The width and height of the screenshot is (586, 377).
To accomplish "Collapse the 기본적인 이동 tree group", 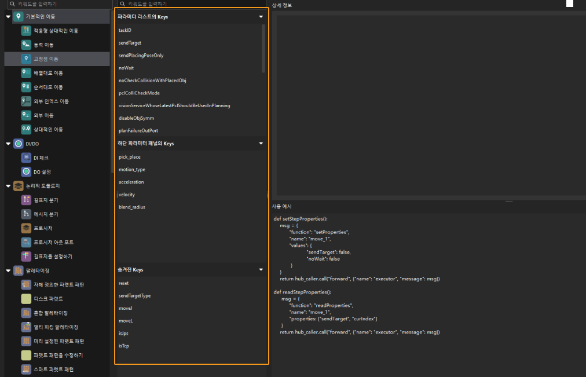I will click(x=8, y=17).
